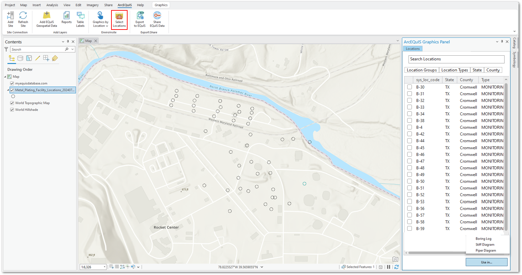Uncheck the myequisdatabase.com layer
522x275 pixels.
[x=12, y=83]
